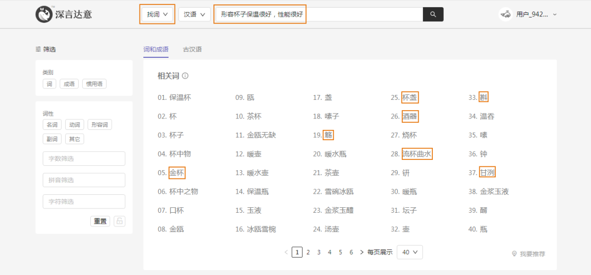The image size is (591, 275).
Task: Open the 每页展示 40 per-page dropdown
Action: pos(410,252)
